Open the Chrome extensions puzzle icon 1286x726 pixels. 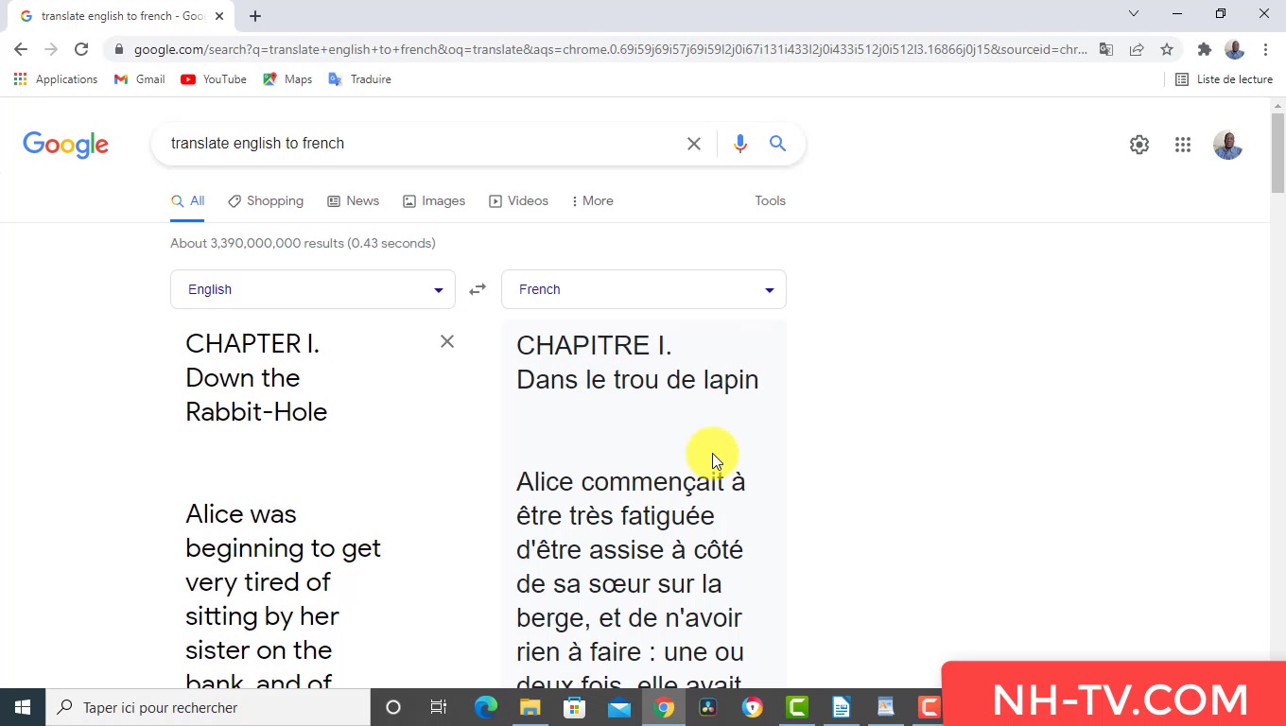[1205, 49]
